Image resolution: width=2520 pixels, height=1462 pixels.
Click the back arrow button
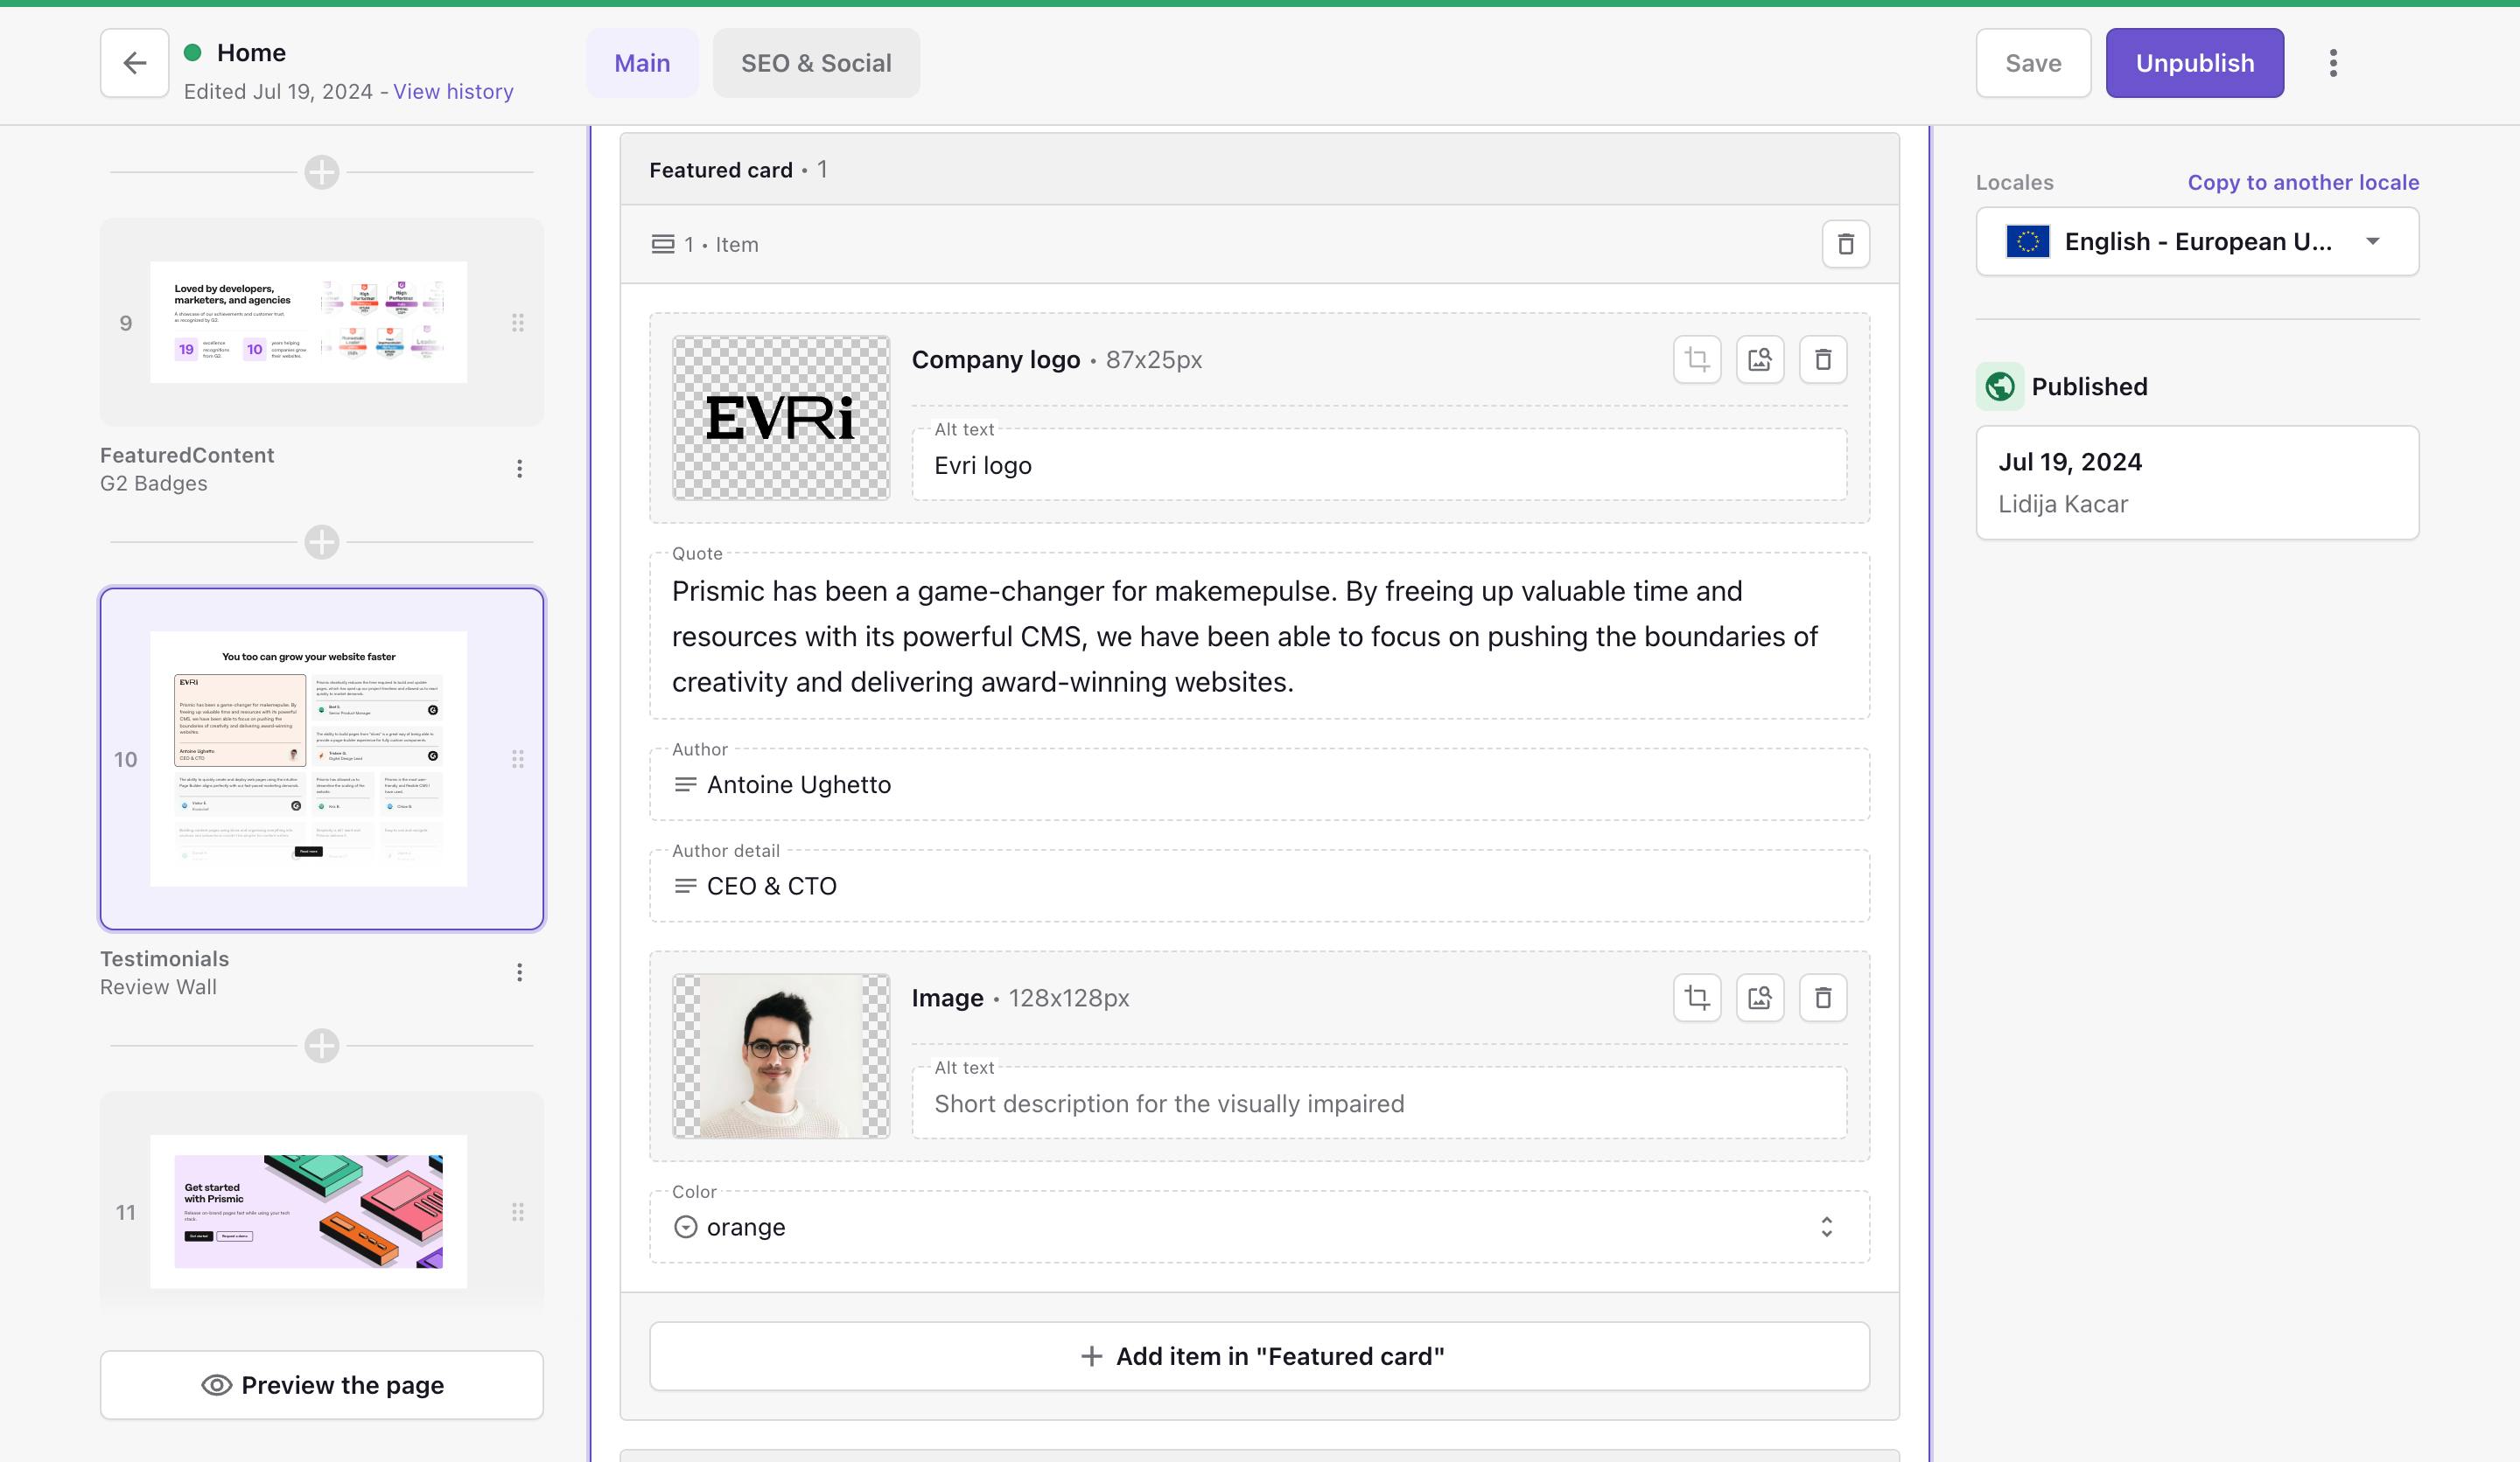[x=134, y=63]
